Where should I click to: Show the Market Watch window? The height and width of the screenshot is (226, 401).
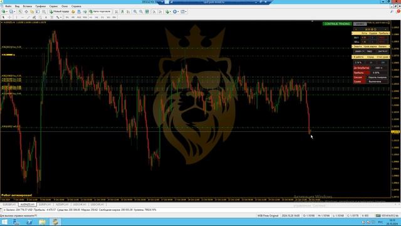click(x=20, y=11)
